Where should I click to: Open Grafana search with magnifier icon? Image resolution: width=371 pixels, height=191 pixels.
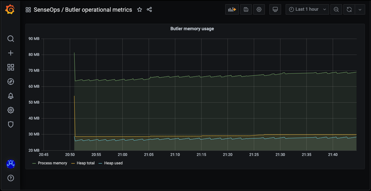[11, 39]
